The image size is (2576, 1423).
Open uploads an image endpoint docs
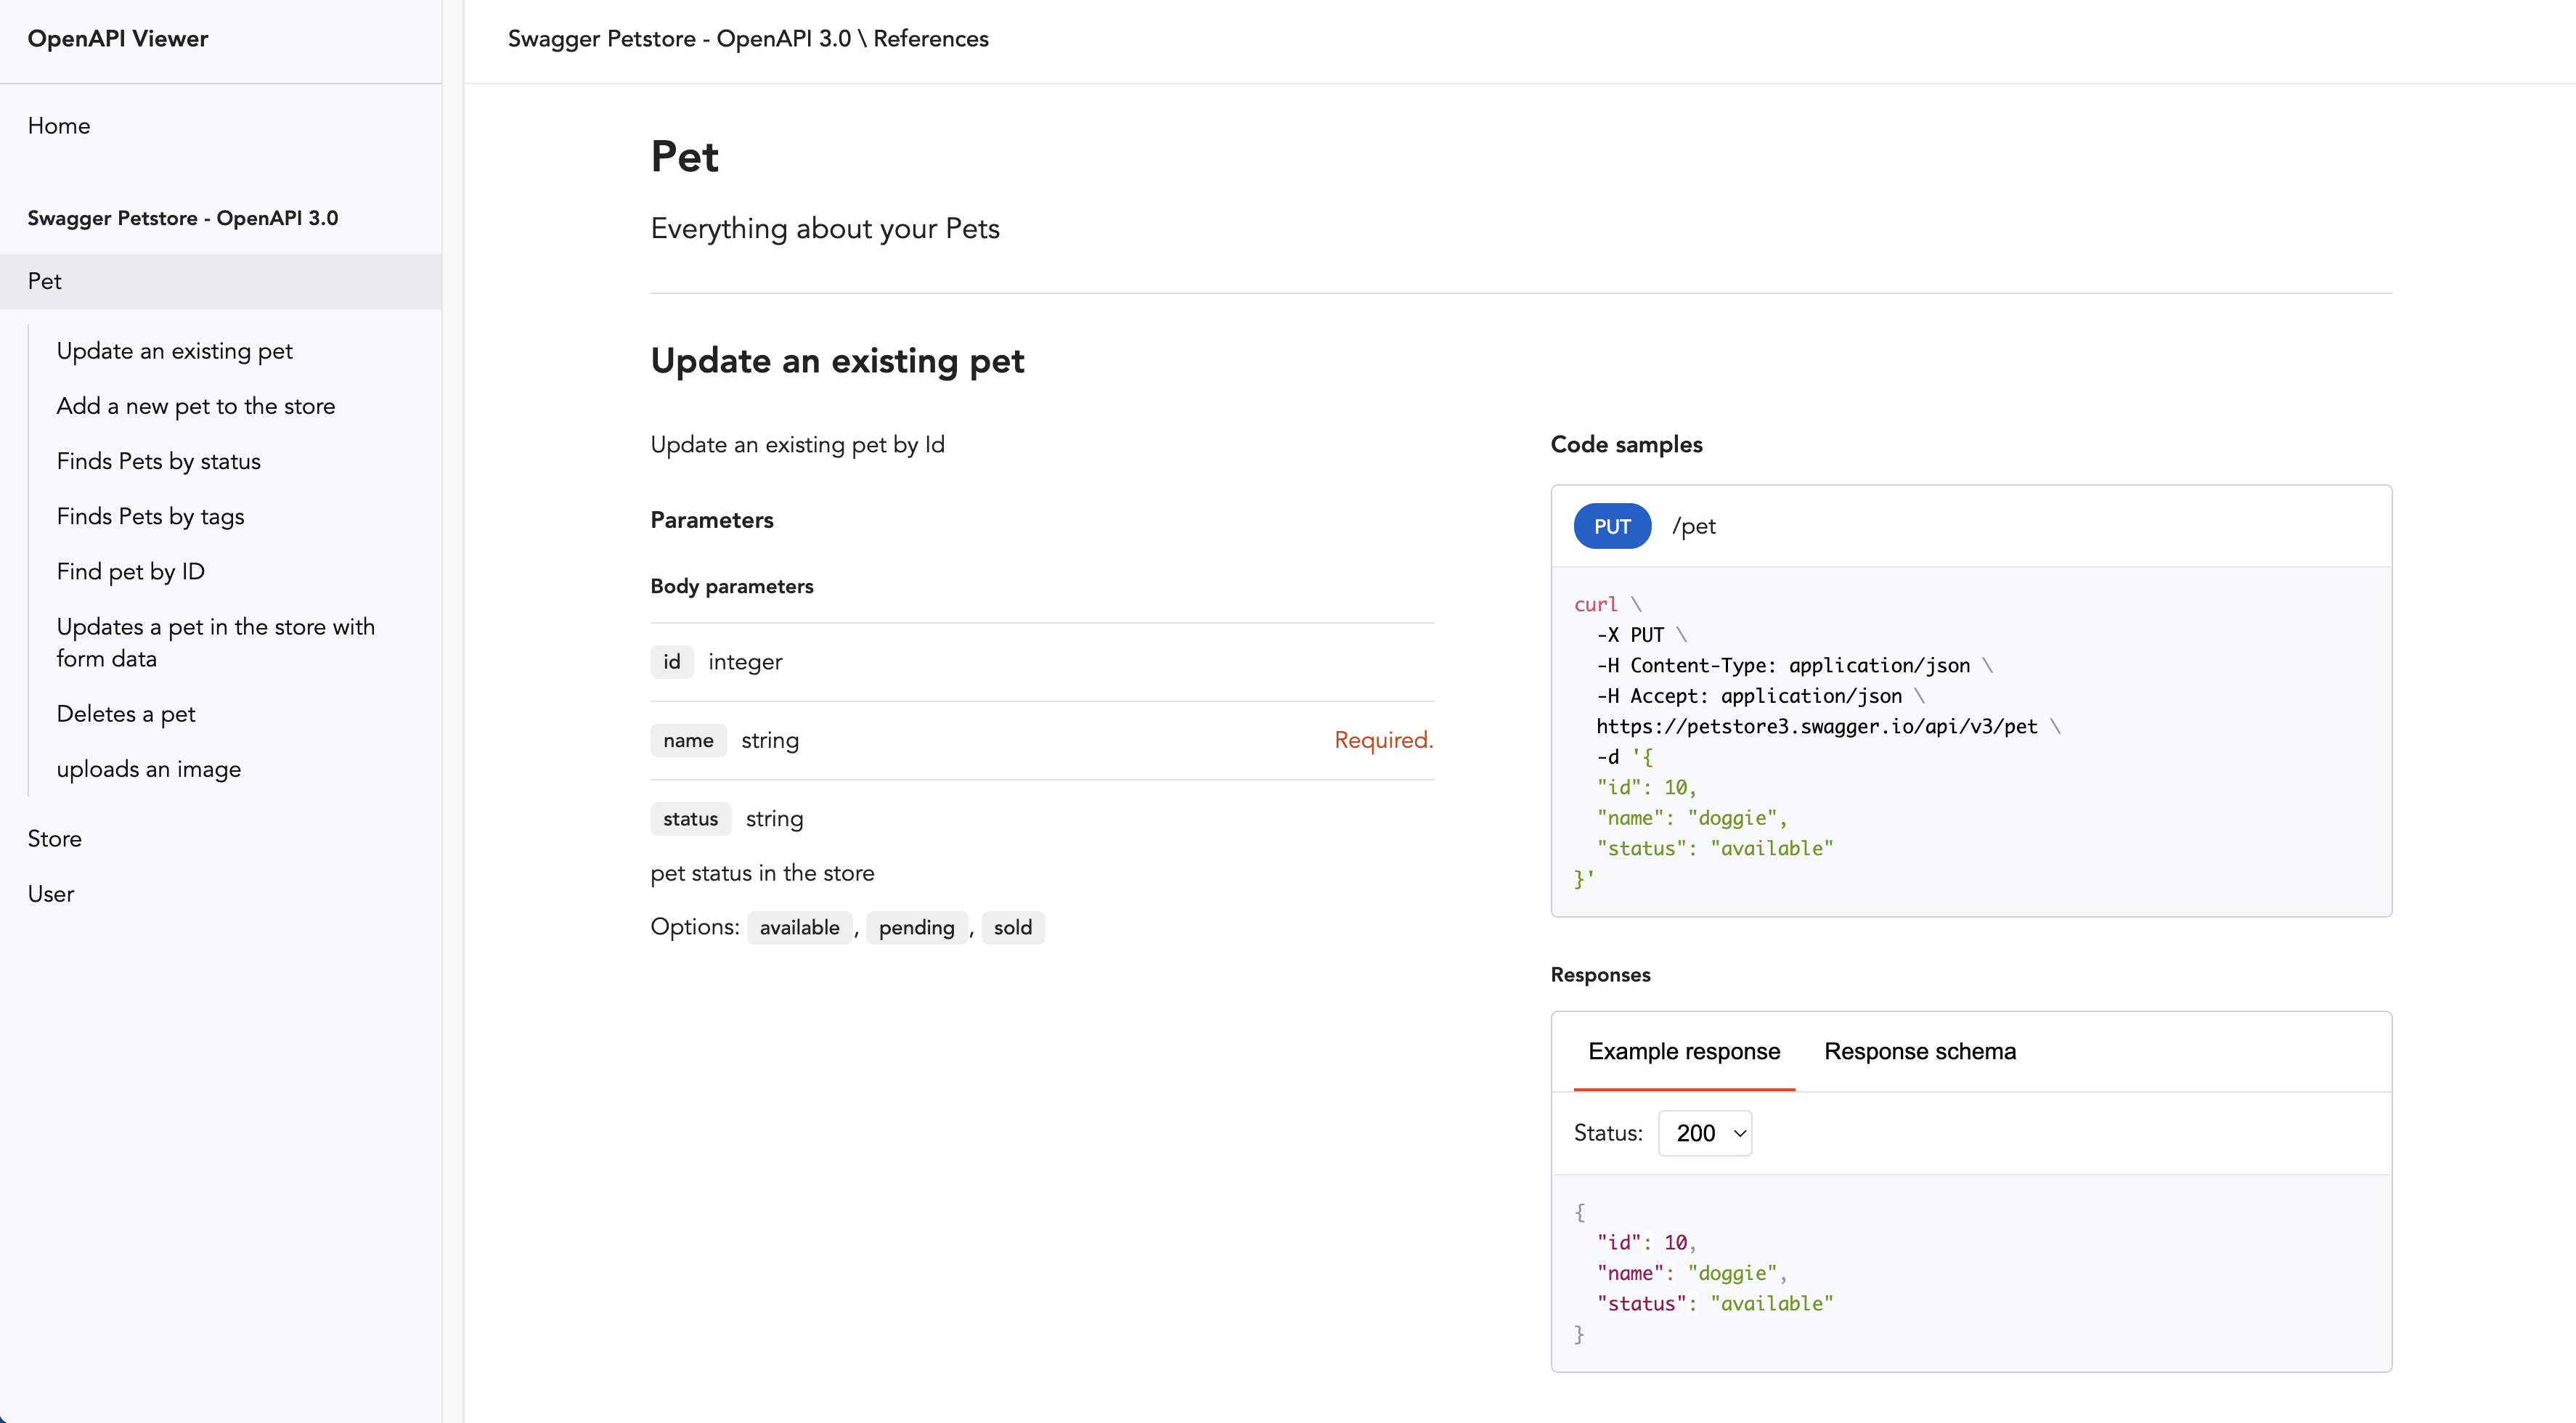tap(149, 769)
